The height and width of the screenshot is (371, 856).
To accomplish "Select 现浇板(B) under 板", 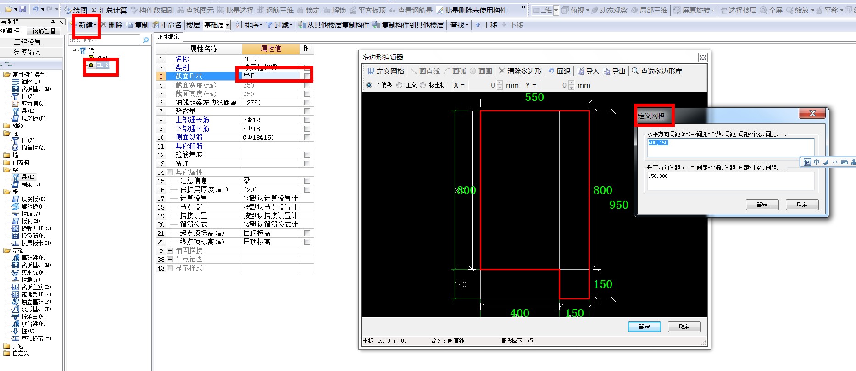I will (x=29, y=199).
